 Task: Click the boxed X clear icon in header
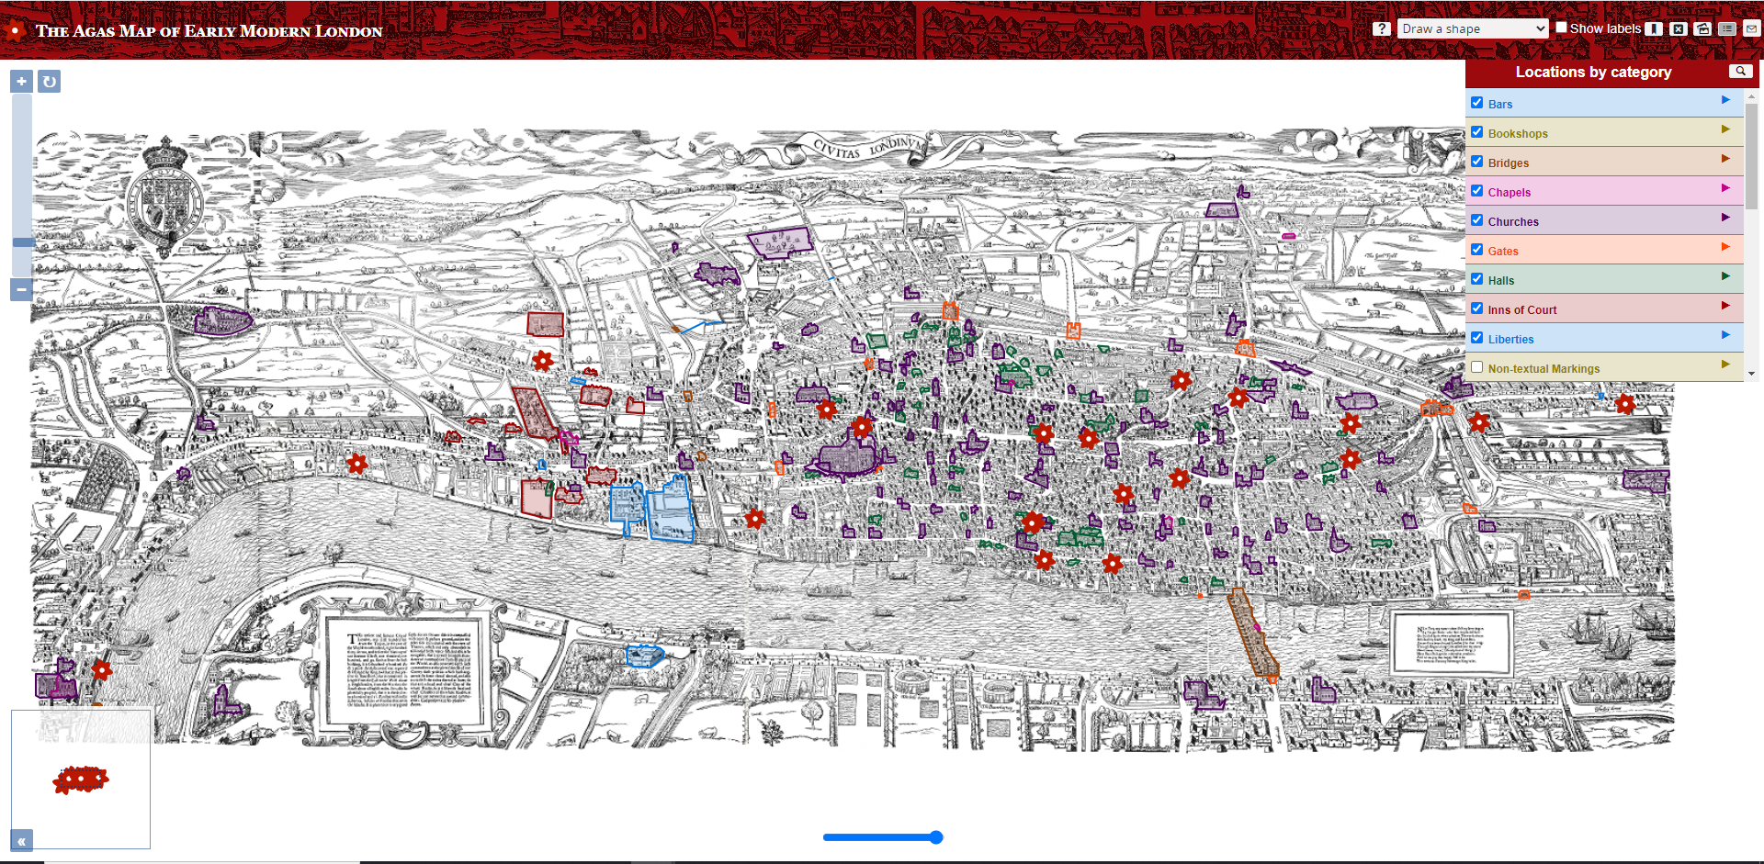pos(1679,28)
